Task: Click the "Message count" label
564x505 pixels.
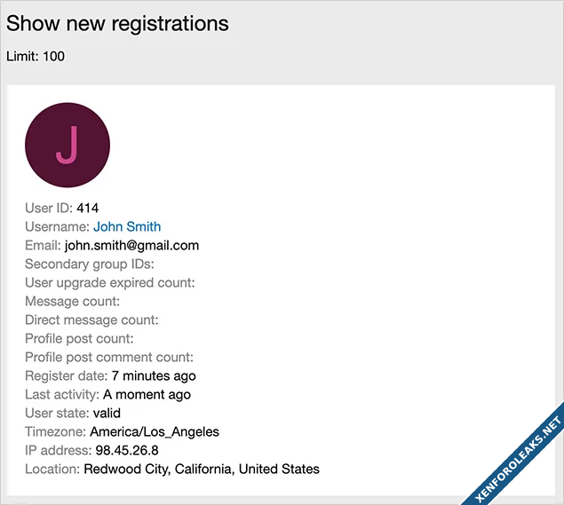Action: (x=73, y=302)
